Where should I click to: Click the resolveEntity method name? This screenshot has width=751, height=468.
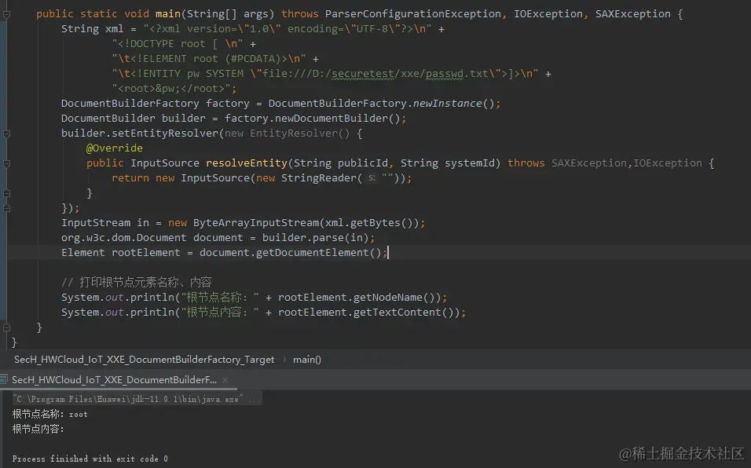tap(247, 163)
